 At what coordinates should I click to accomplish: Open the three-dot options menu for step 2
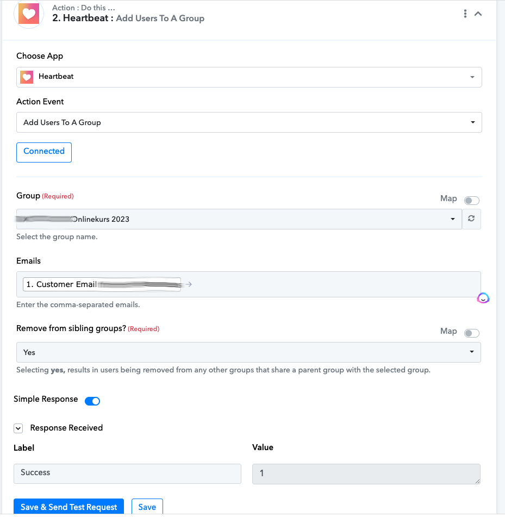pos(465,14)
